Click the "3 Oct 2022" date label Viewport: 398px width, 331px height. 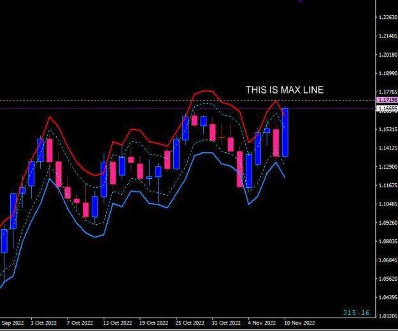(x=43, y=323)
